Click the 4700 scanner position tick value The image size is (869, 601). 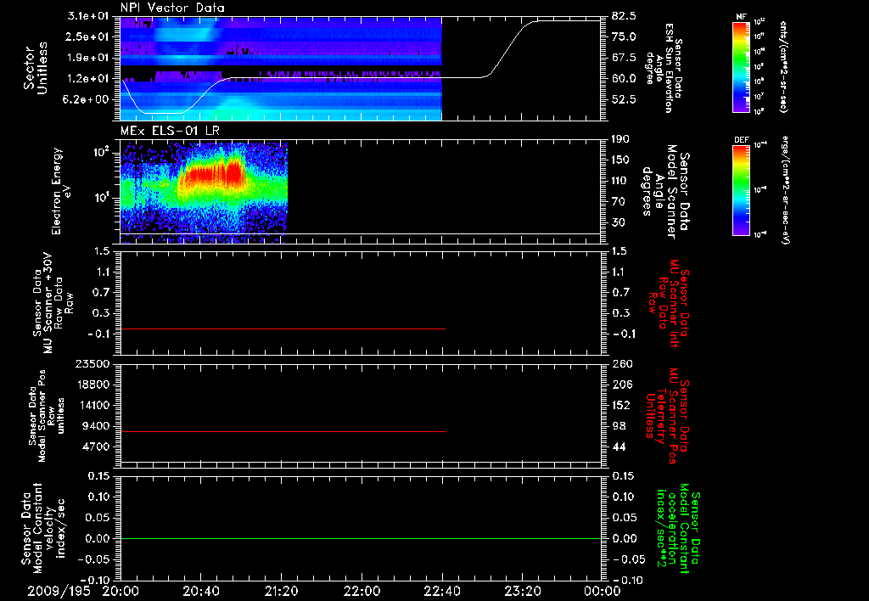point(95,447)
